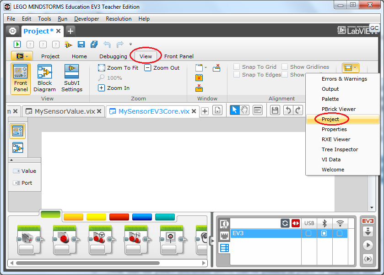Select the orange Flow Control palette tab
Viewport: 384px width, 275px height.
pos(74,217)
